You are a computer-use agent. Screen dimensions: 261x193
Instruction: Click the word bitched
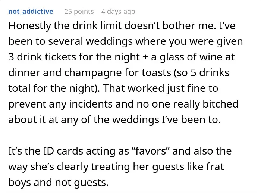[x=221, y=104]
